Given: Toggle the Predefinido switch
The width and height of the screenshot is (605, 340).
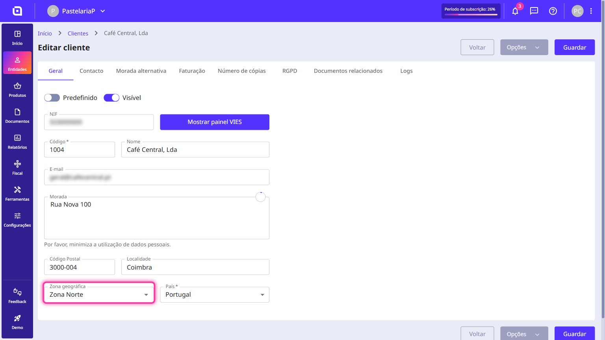Looking at the screenshot, I should pos(52,98).
